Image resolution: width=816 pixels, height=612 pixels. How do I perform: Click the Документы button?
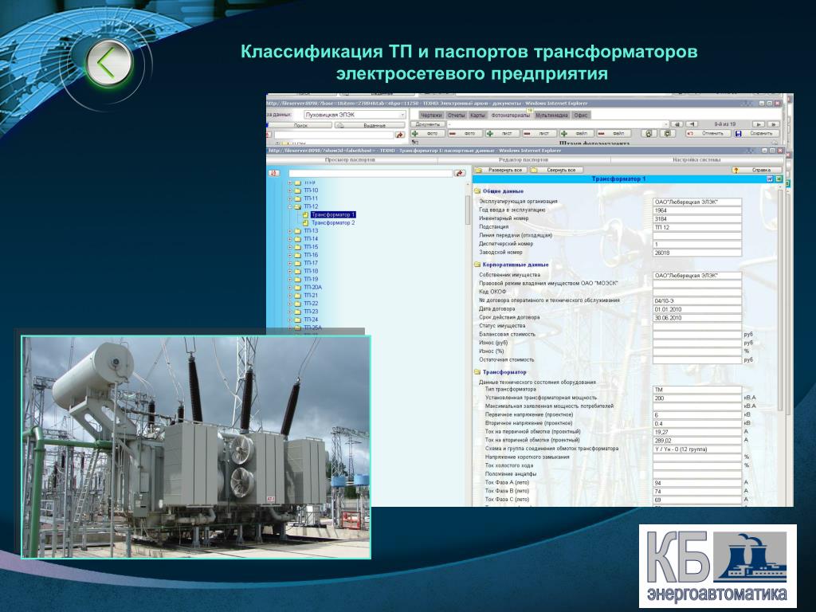tap(428, 124)
